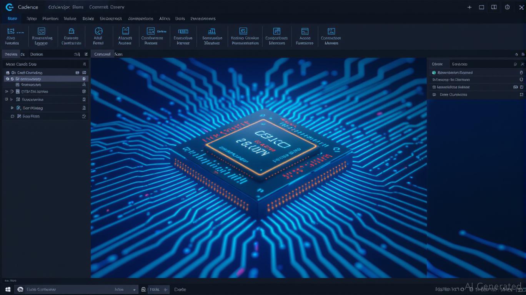Select the last ribbon tool with the picture icon
Viewport: 526px width, 295px height.
(331, 31)
